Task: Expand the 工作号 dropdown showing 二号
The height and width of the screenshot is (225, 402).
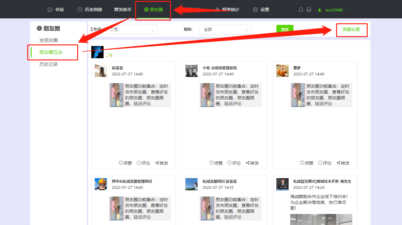Action: 131,30
